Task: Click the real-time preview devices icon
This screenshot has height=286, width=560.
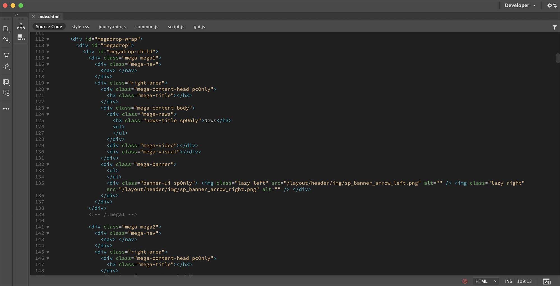Action: point(547,281)
